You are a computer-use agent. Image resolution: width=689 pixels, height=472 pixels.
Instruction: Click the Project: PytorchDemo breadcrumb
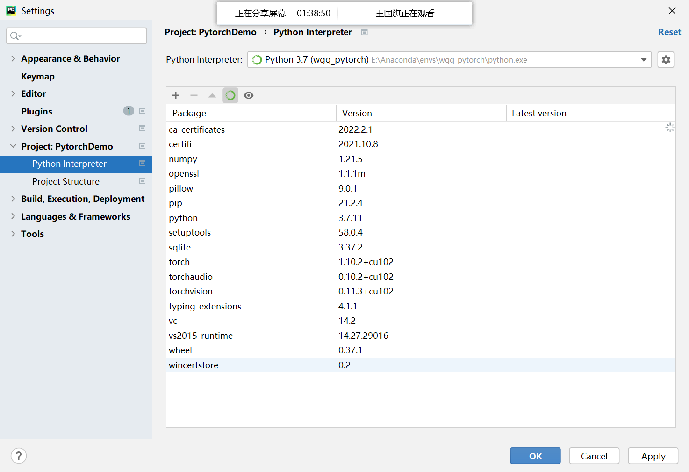pyautogui.click(x=210, y=32)
